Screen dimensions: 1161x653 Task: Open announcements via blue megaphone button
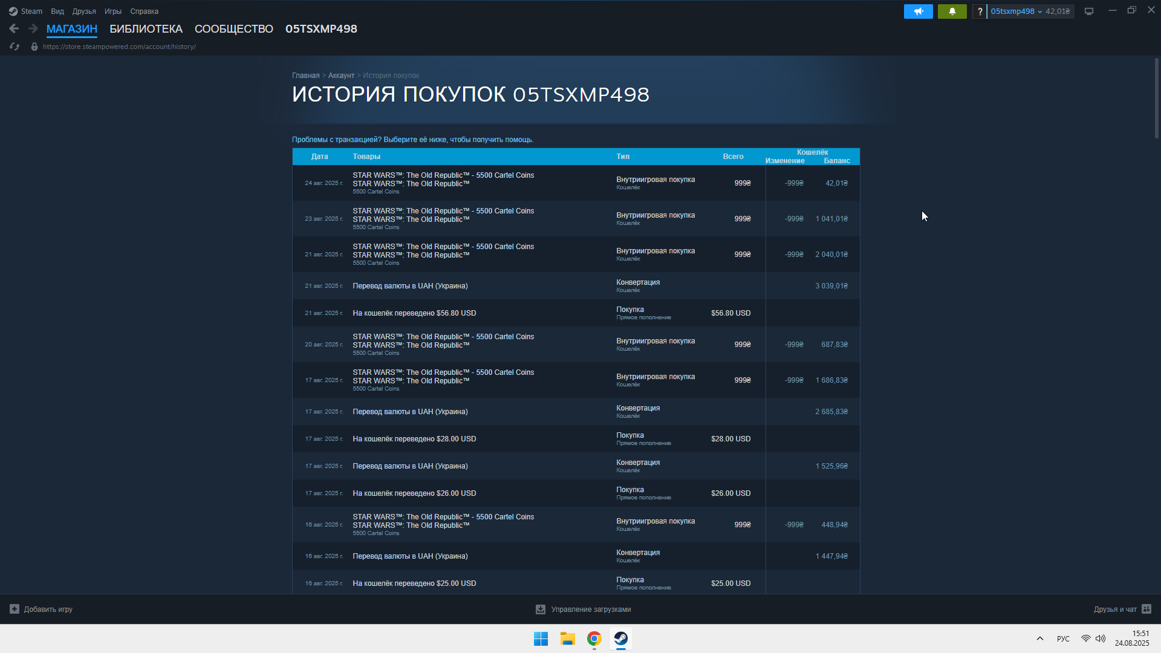(918, 11)
